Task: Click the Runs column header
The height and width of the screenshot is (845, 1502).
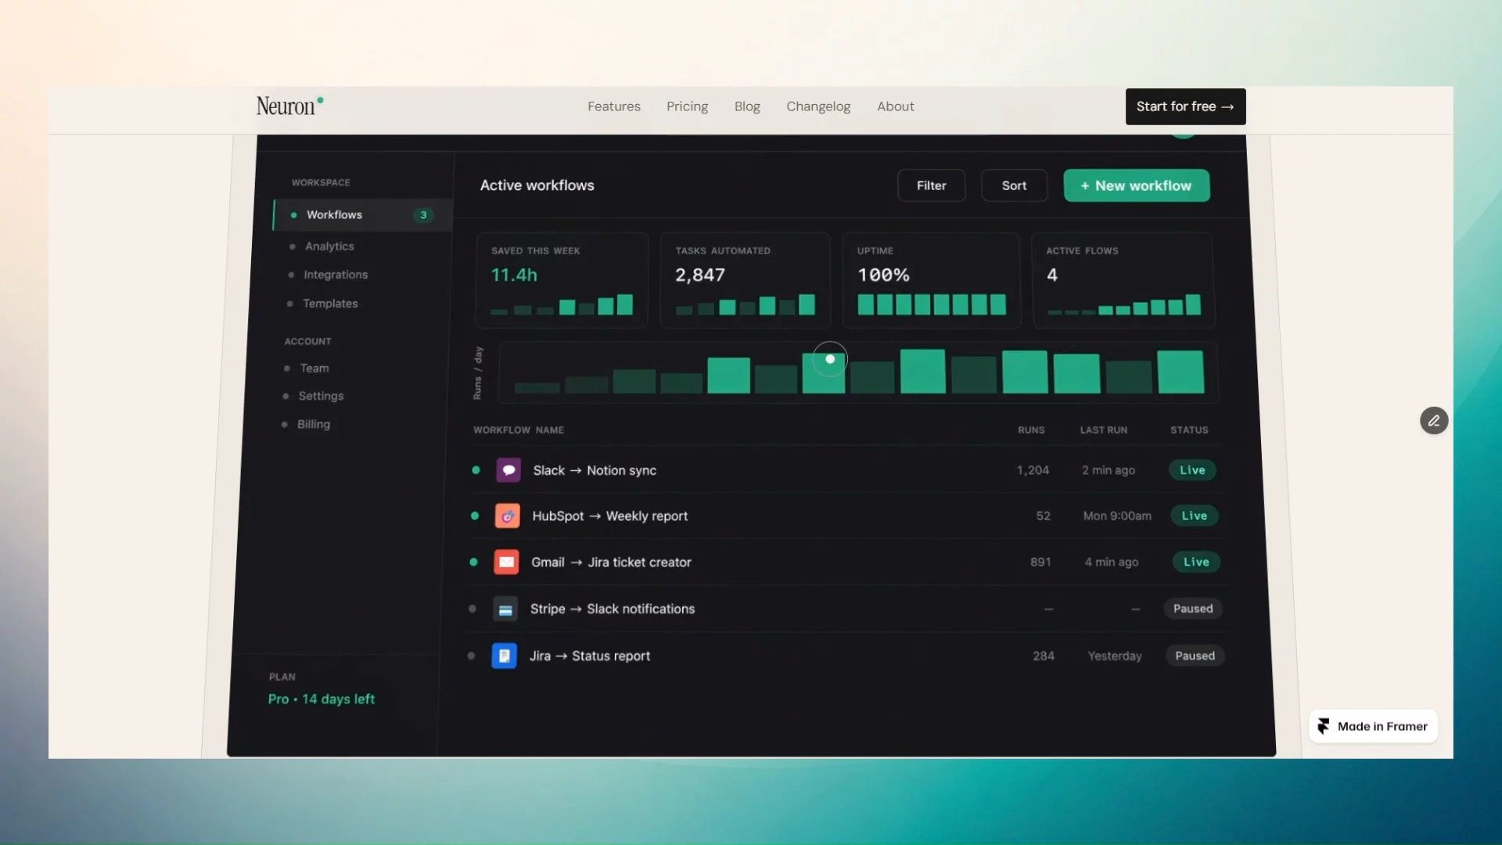Action: [x=1031, y=430]
